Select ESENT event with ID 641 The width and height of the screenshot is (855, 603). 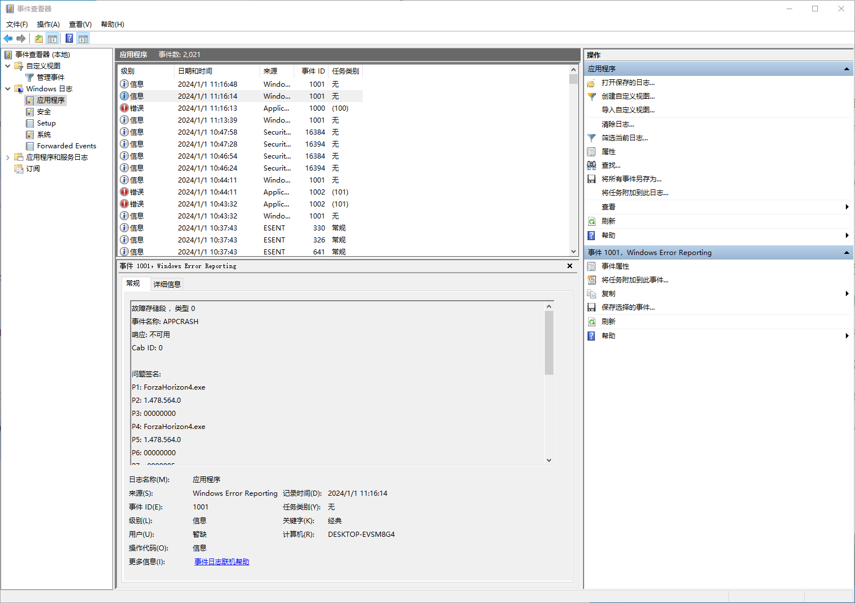pos(240,252)
